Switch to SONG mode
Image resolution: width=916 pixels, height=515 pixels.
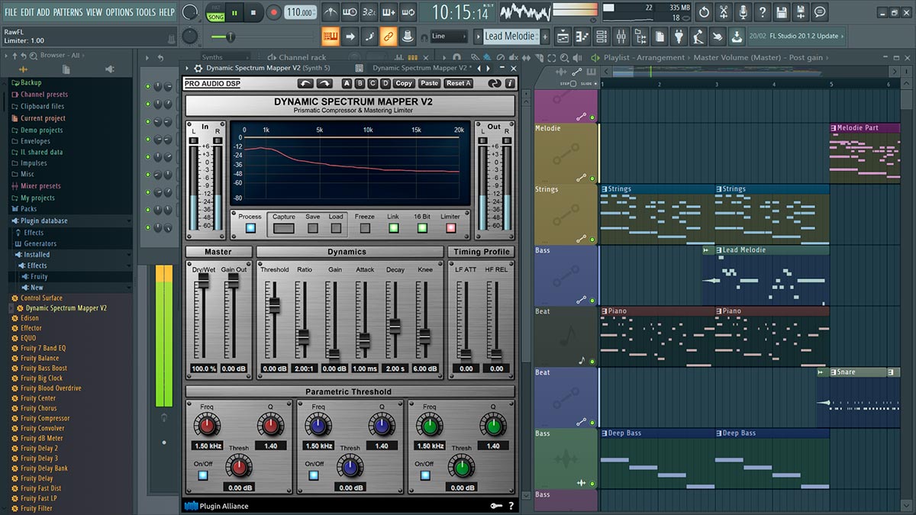coord(216,17)
